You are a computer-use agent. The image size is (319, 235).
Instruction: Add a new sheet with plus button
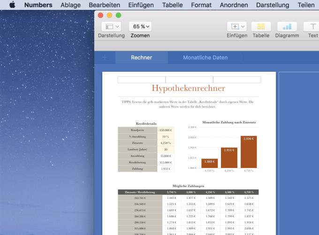click(105, 58)
